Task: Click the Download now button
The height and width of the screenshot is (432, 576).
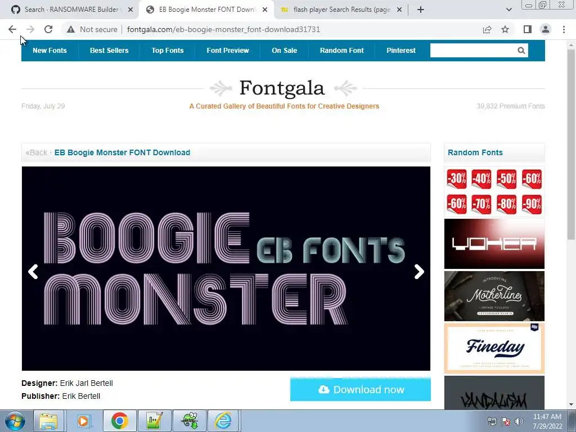Action: (x=361, y=389)
